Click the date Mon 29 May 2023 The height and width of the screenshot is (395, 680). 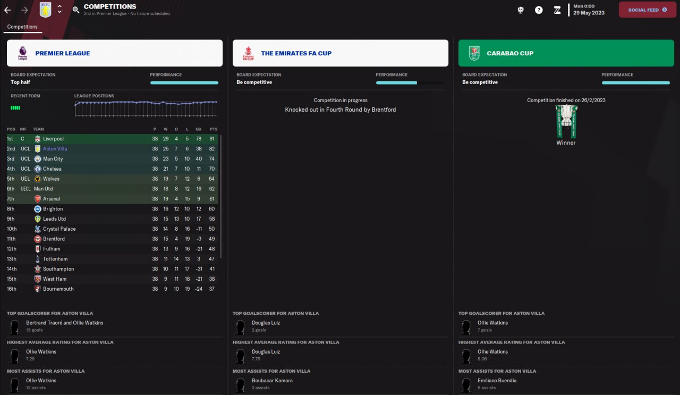pos(589,10)
